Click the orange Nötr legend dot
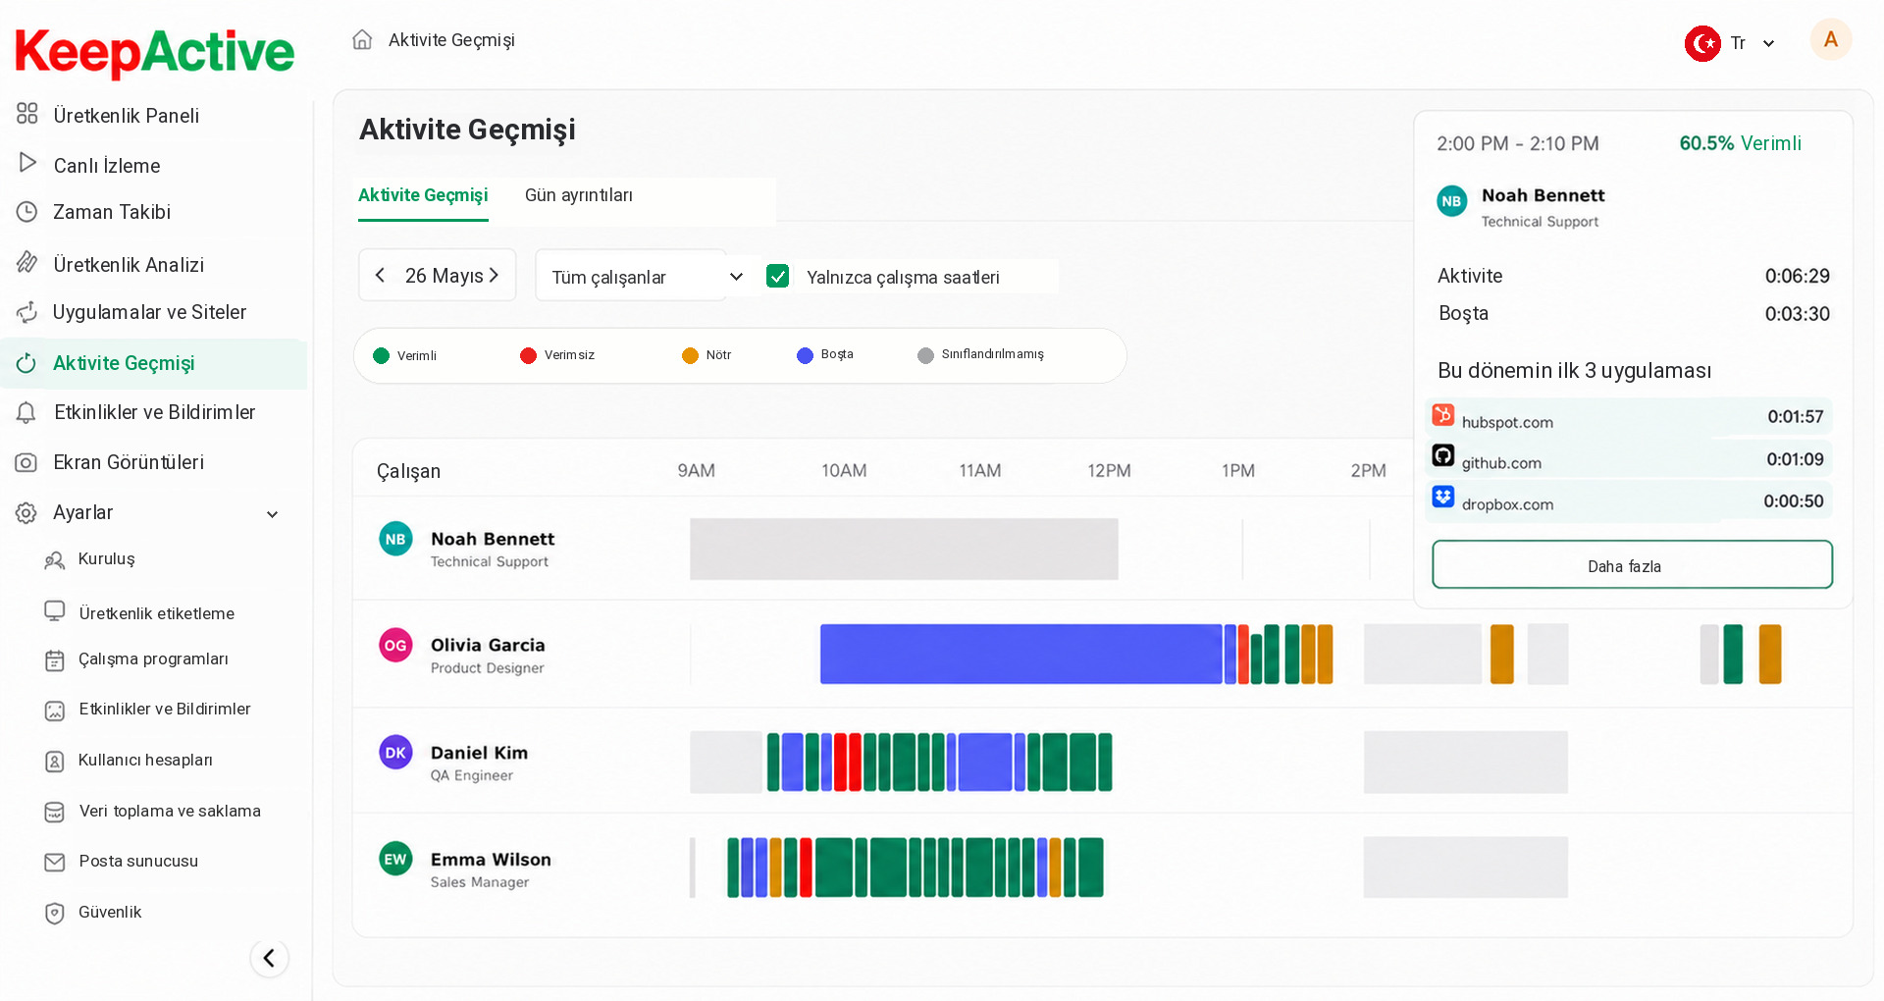The width and height of the screenshot is (1884, 1001). point(690,355)
